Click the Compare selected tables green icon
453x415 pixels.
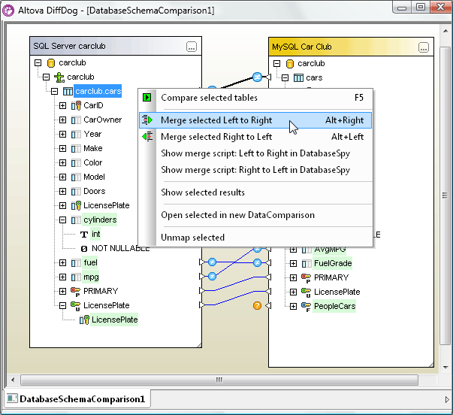pyautogui.click(x=146, y=97)
